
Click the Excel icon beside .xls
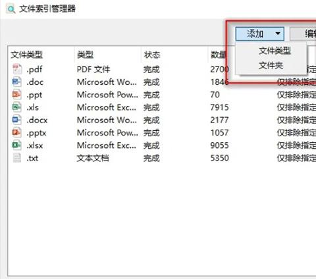pyautogui.click(x=16, y=107)
